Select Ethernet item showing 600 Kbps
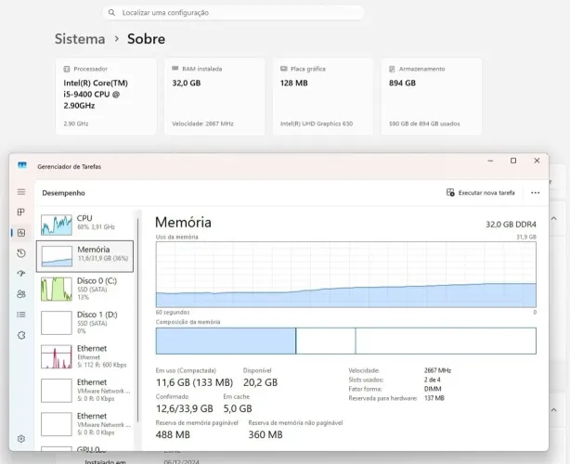Screen dimensions: 570x464 pos(84,356)
